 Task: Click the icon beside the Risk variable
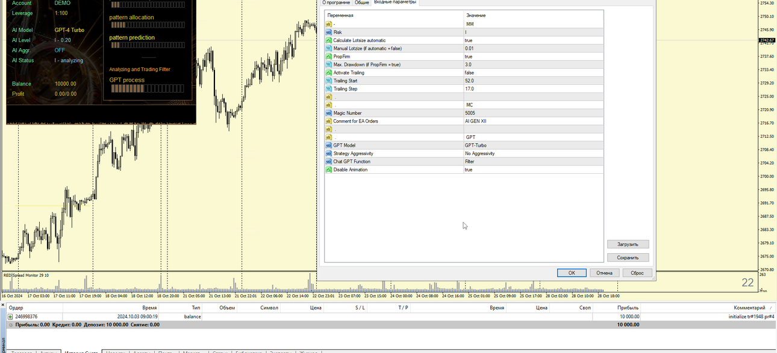[328, 32]
